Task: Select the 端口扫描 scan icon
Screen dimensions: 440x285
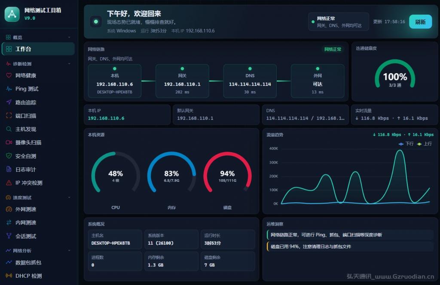Action: [9, 115]
